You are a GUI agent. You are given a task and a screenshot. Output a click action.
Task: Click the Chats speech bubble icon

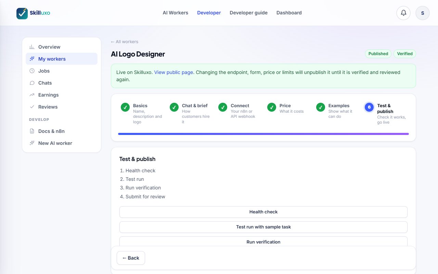pos(32,83)
